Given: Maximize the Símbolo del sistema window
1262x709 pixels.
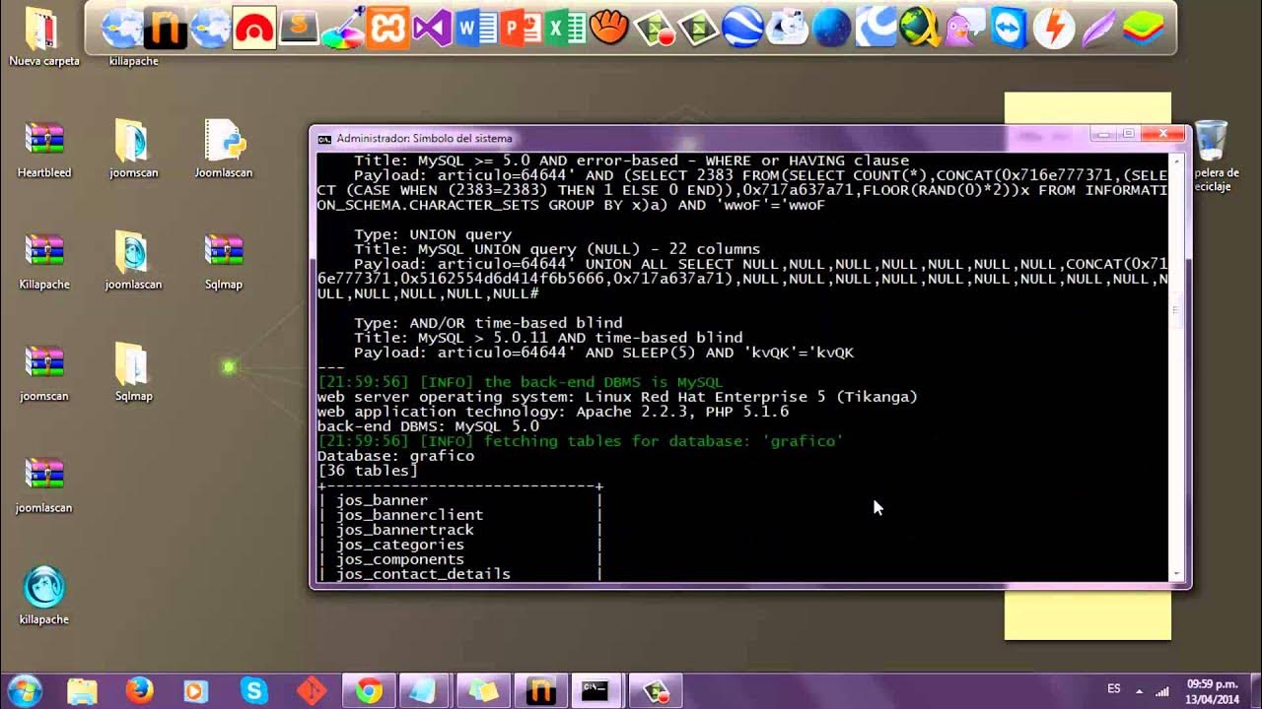Looking at the screenshot, I should [1129, 134].
